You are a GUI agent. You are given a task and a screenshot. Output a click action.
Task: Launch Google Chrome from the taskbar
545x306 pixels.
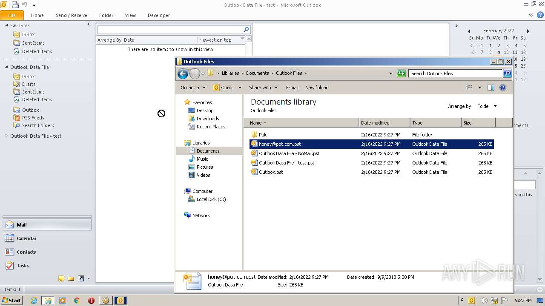tap(77, 300)
